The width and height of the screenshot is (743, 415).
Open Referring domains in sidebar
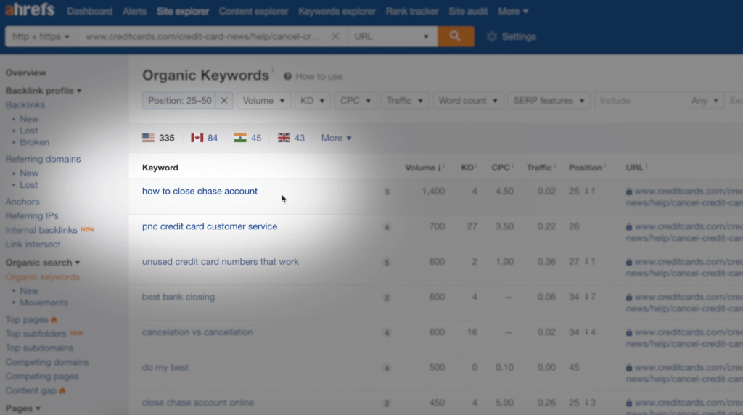[43, 159]
